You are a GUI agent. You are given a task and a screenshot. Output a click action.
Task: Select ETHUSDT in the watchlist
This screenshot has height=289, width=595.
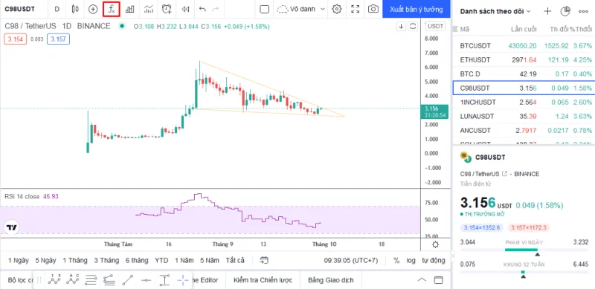tap(524, 59)
